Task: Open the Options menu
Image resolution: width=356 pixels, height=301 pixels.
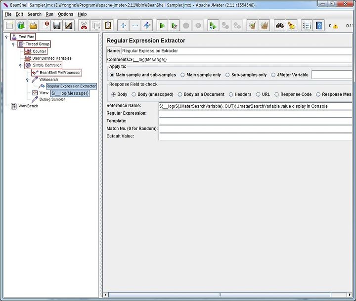Action: point(66,14)
